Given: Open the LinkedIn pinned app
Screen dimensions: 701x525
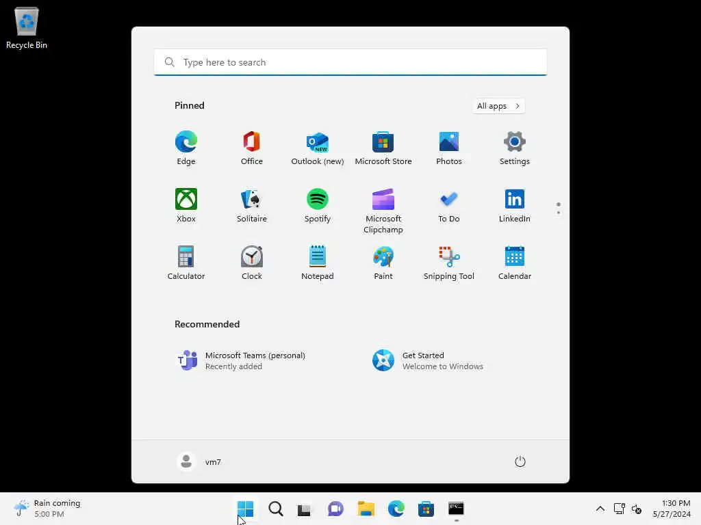Looking at the screenshot, I should point(515,205).
